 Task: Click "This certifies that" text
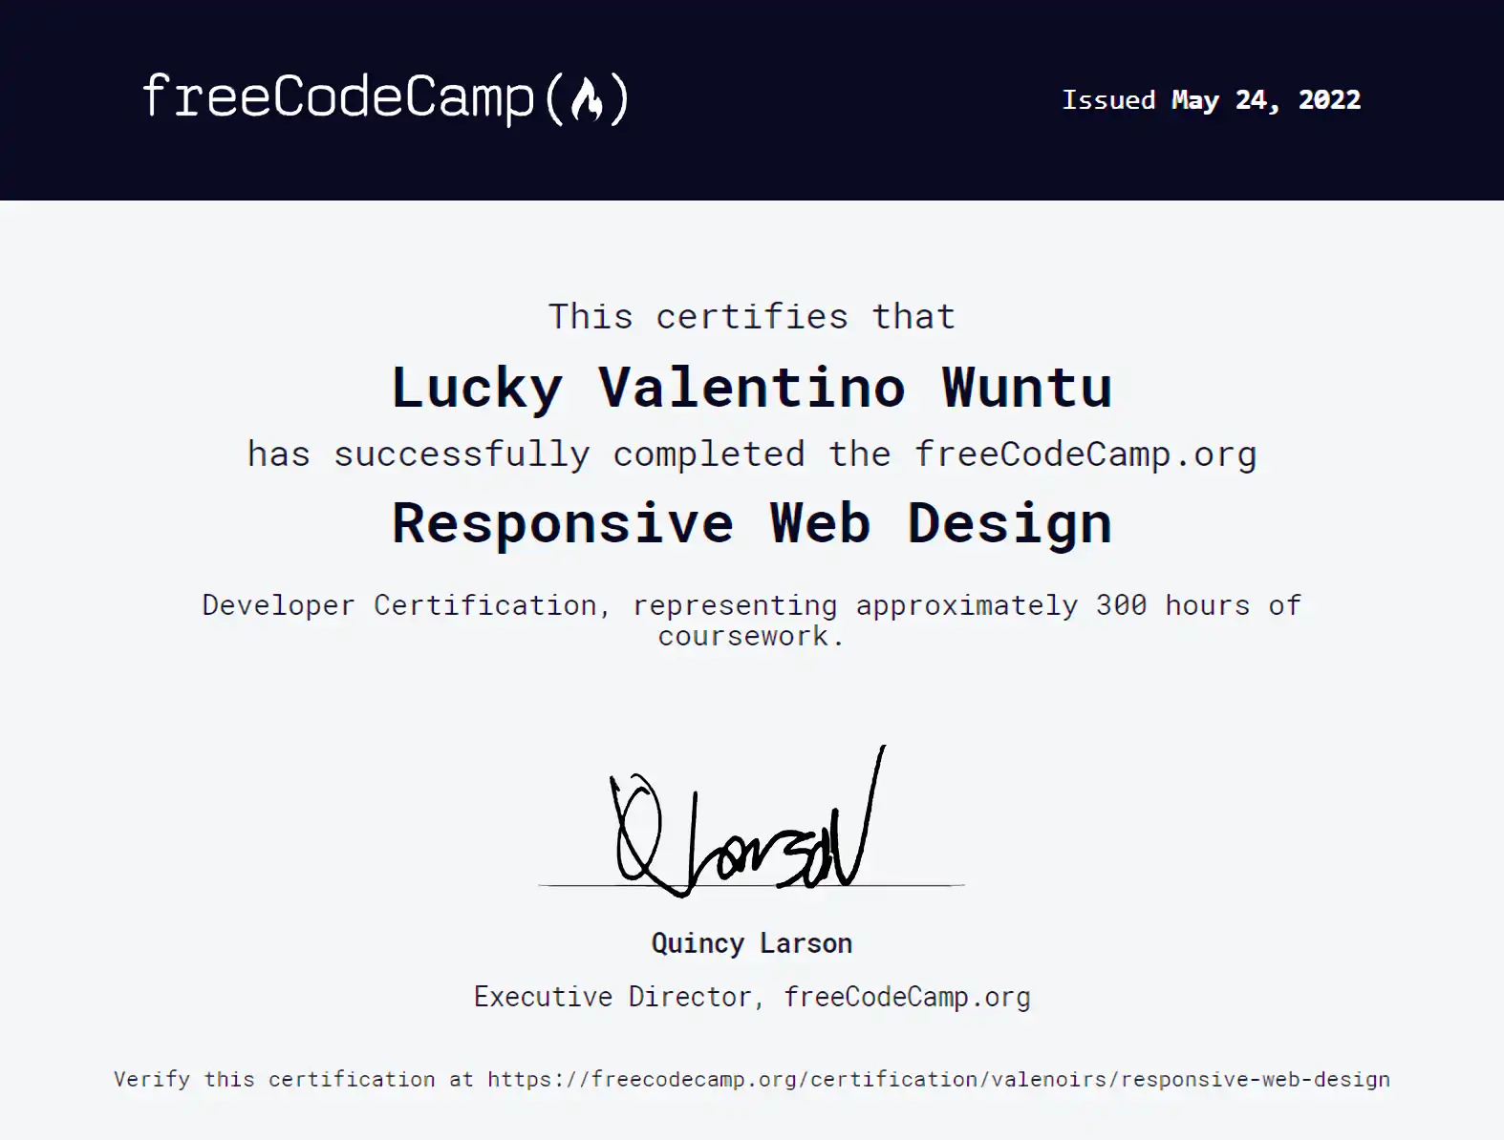pos(752,317)
